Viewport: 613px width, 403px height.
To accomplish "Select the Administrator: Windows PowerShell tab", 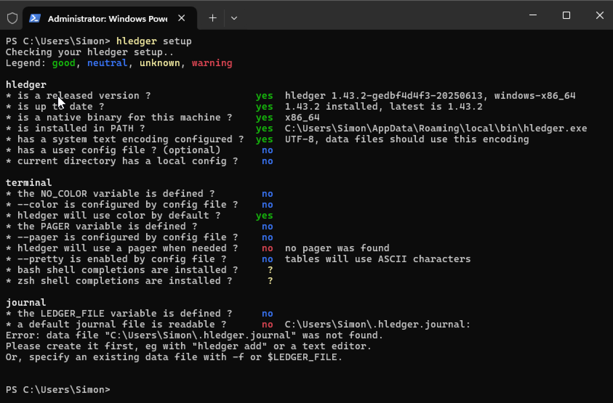I will point(110,18).
